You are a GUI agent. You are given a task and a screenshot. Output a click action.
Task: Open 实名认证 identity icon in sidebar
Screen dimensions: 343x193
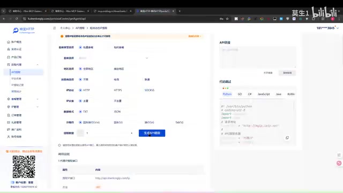click(9, 49)
